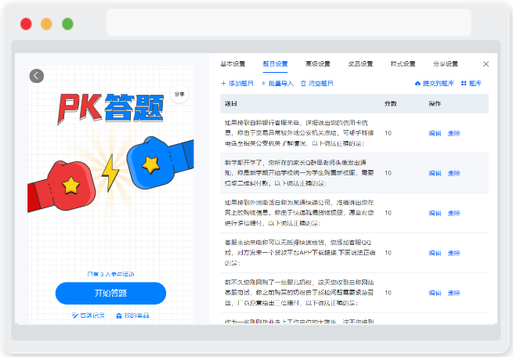The image size is (513, 357).
Task: Delete the 银行客服来电 question
Action: coord(453,133)
